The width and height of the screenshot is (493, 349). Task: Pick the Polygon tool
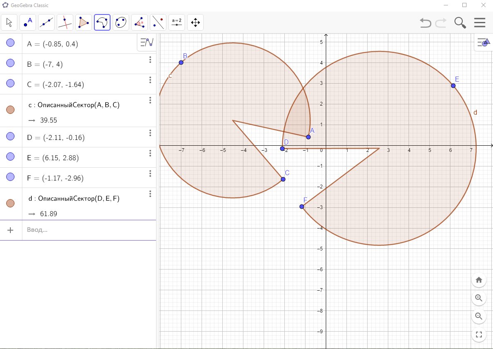84,22
